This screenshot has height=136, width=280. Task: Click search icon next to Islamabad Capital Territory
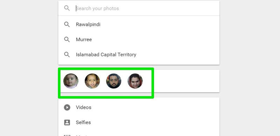[67, 54]
